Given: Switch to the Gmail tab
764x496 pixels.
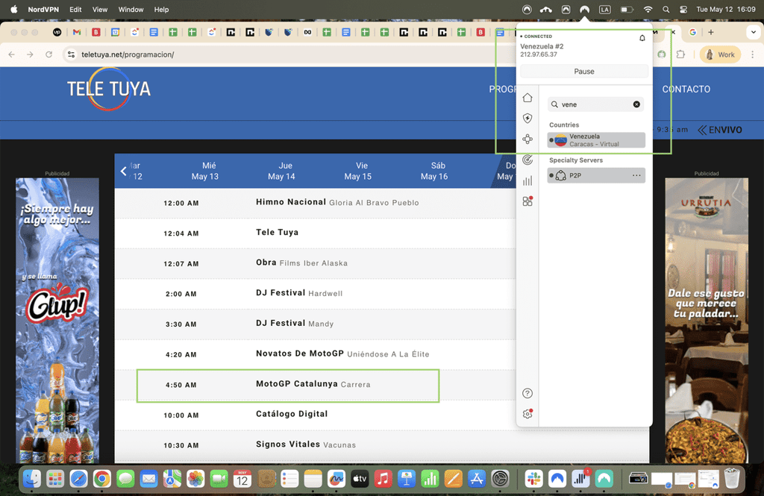Looking at the screenshot, I should (x=77, y=32).
